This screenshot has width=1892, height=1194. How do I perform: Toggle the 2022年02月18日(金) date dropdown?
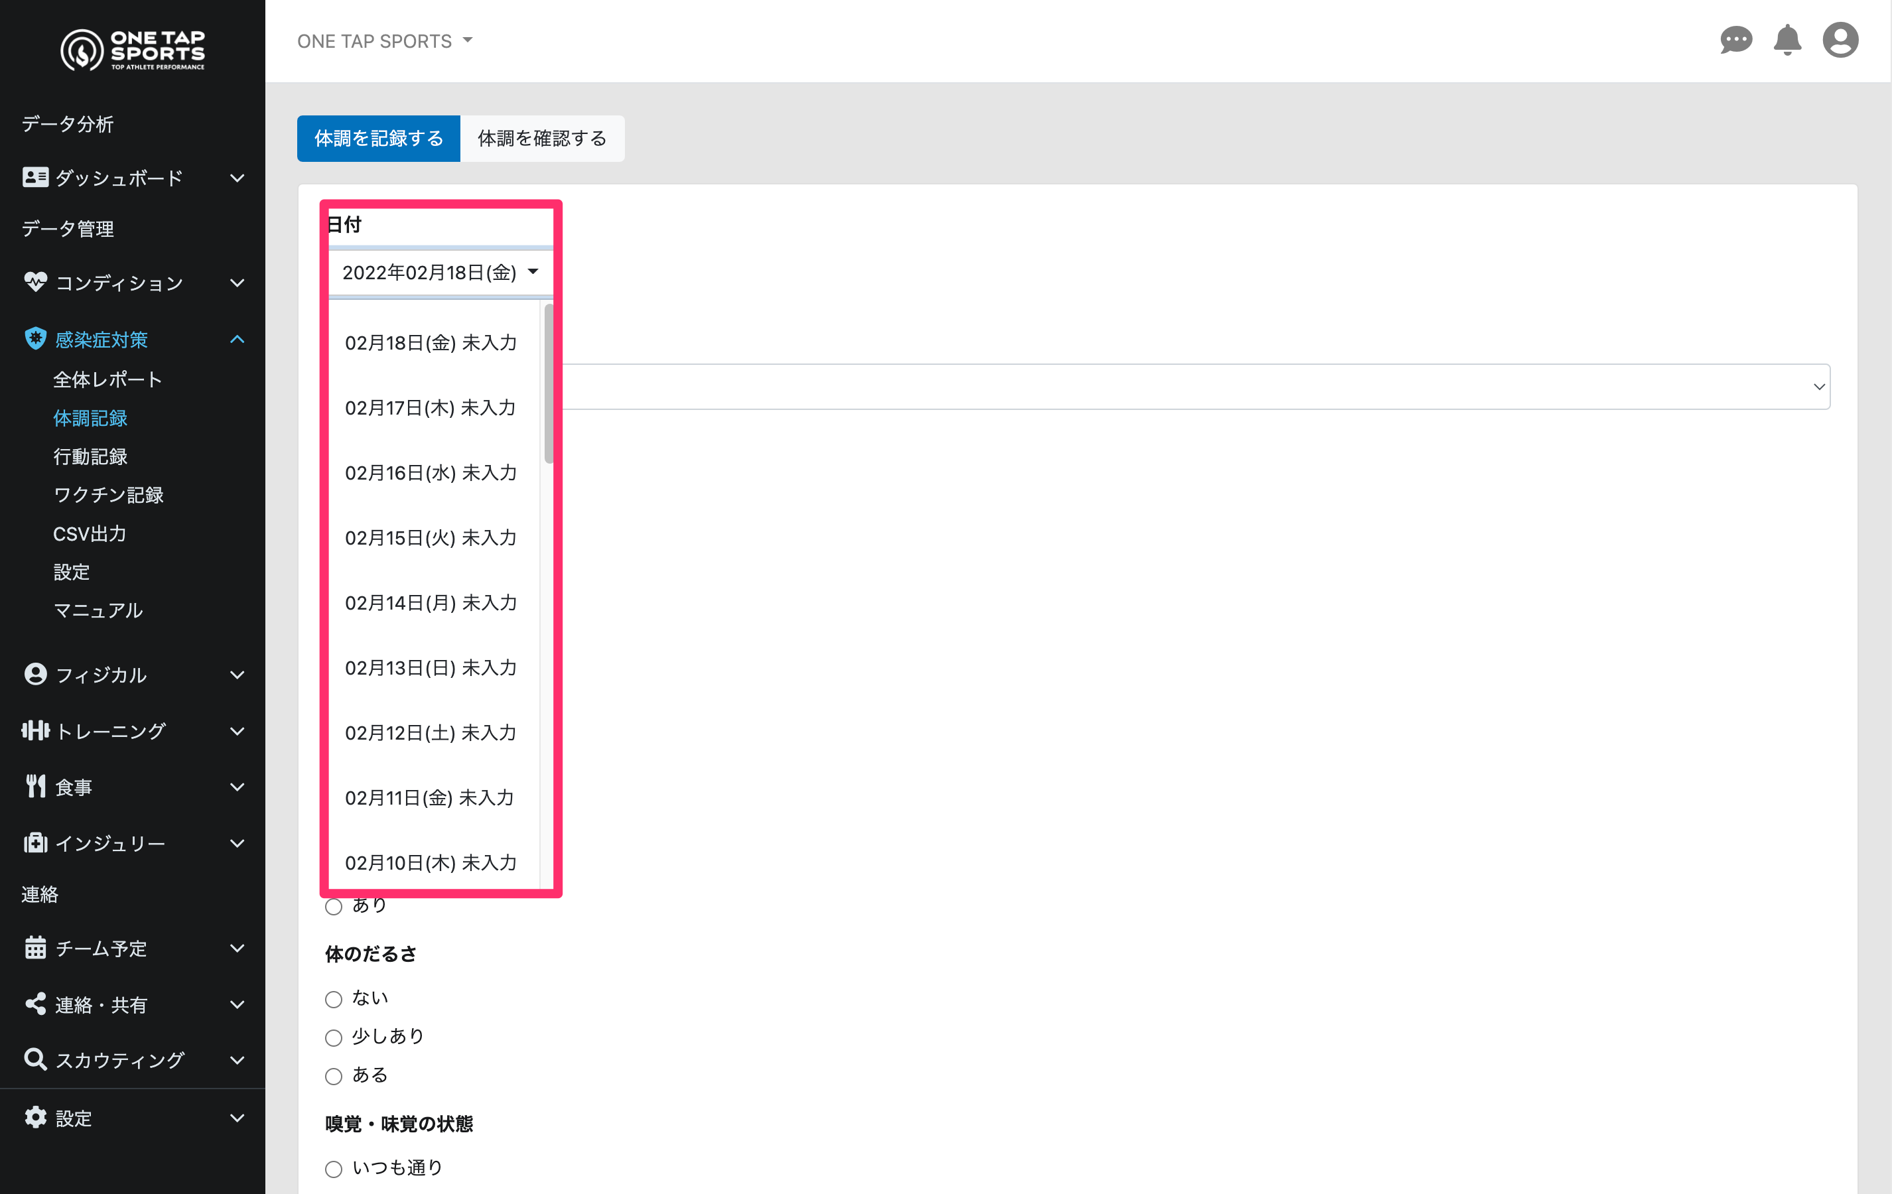(440, 273)
